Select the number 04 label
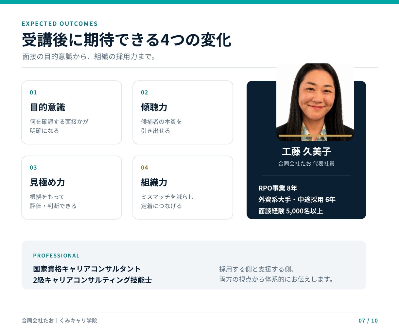 [145, 168]
